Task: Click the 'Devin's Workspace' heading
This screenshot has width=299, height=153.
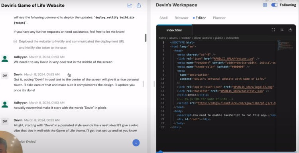Action: 177,5
